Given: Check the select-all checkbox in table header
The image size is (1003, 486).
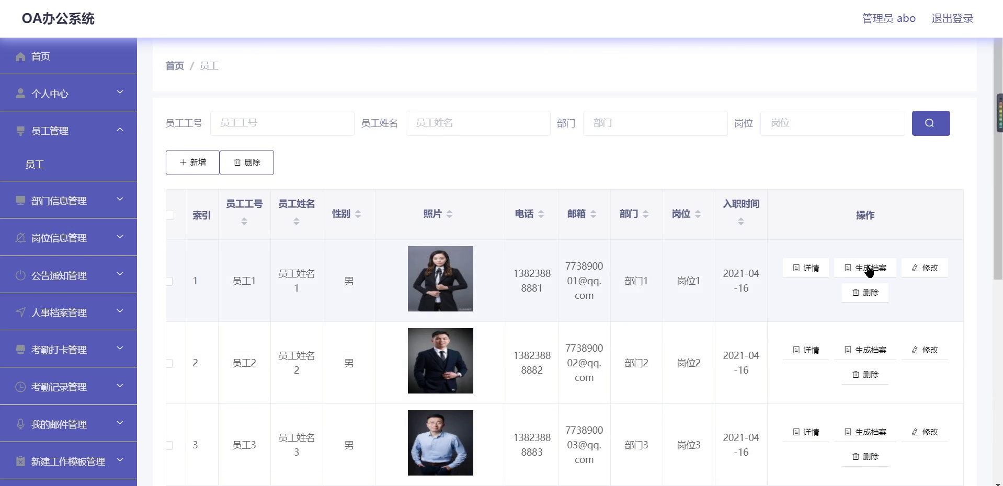Looking at the screenshot, I should 169,215.
